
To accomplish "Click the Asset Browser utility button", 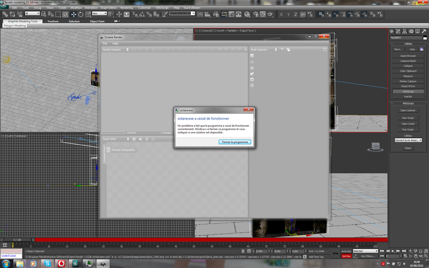I will 408,56.
